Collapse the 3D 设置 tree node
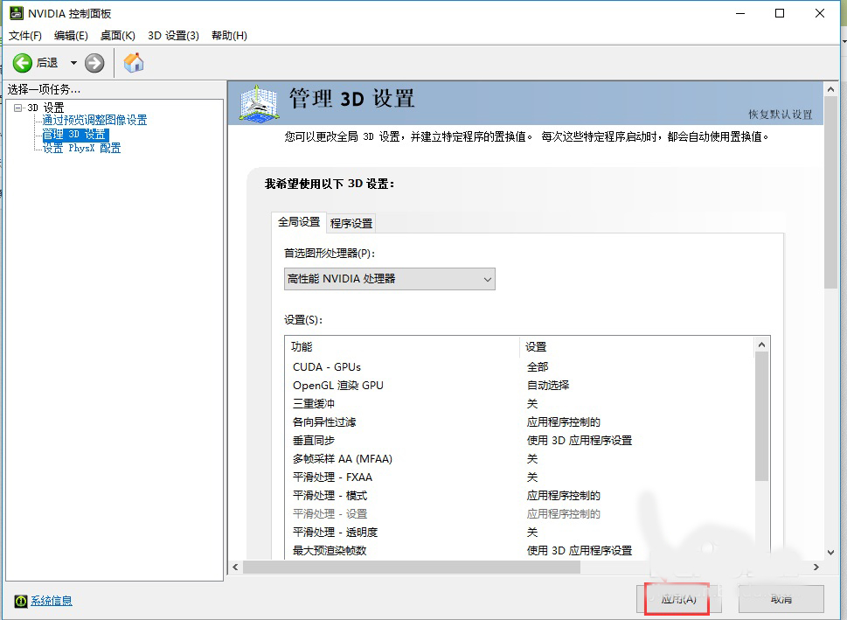The height and width of the screenshot is (620, 847). click(17, 108)
